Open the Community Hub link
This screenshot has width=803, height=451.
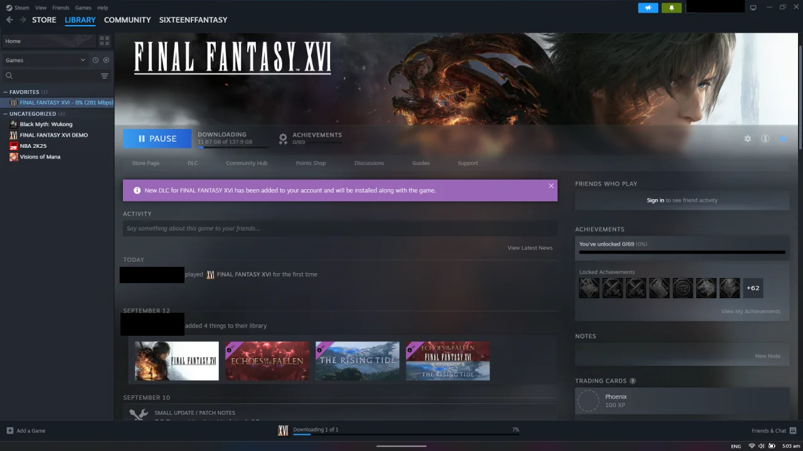(x=247, y=163)
